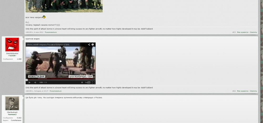Reply to post #24 with Ответить
Image resolution: width=263 pixels, height=123 pixels.
[253, 91]
